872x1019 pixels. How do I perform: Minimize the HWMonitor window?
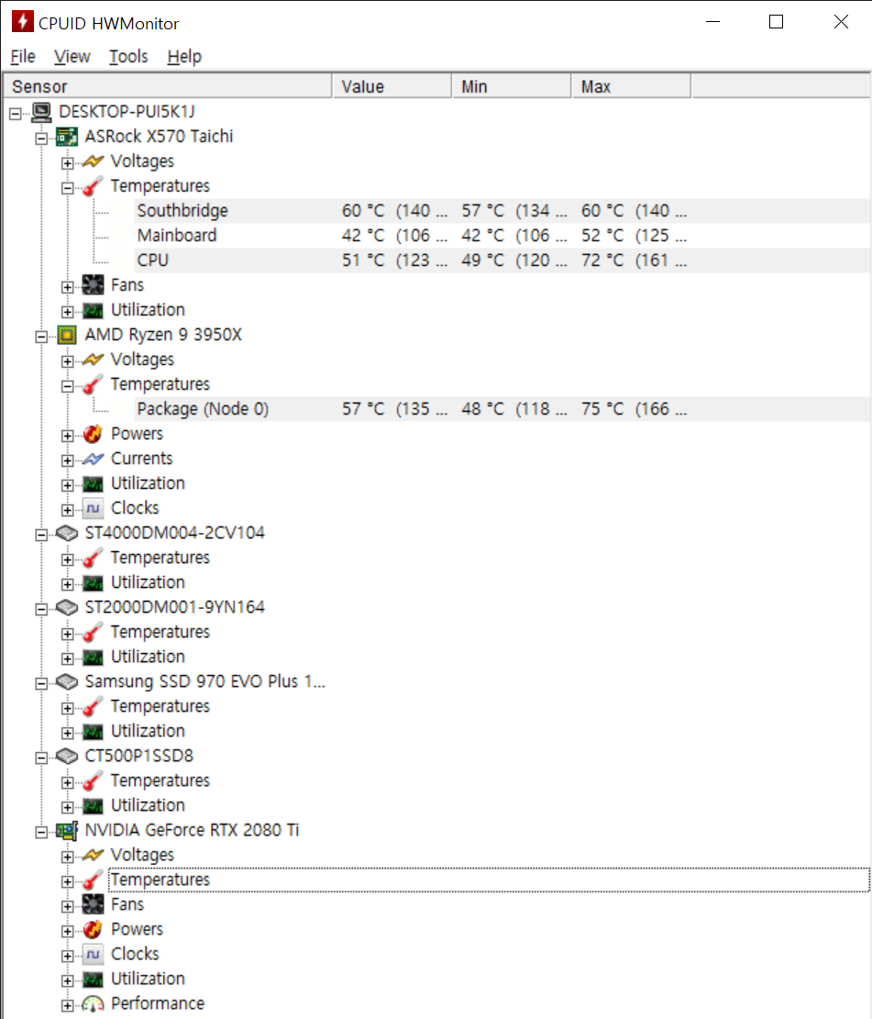click(712, 21)
